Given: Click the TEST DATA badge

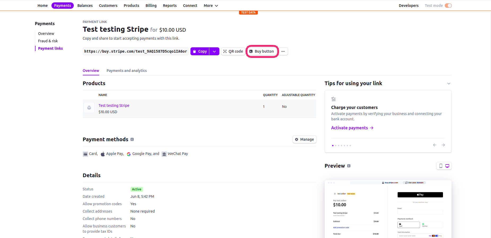Looking at the screenshot, I should [248, 12].
